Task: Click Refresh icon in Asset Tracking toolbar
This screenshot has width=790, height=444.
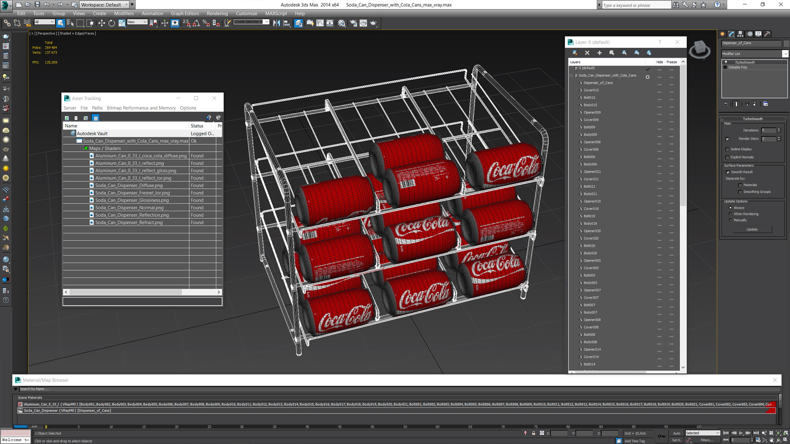Action: coord(67,118)
